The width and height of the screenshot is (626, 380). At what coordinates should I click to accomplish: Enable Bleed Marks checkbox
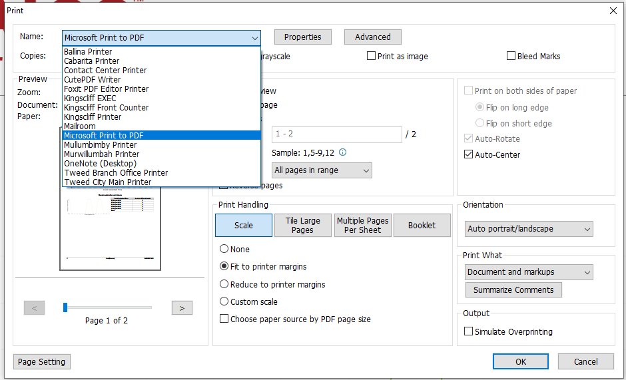click(511, 56)
